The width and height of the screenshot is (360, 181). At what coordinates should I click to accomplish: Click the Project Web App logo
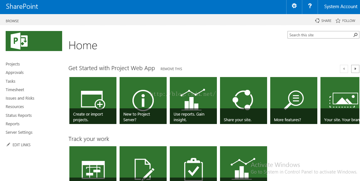coord(34,41)
